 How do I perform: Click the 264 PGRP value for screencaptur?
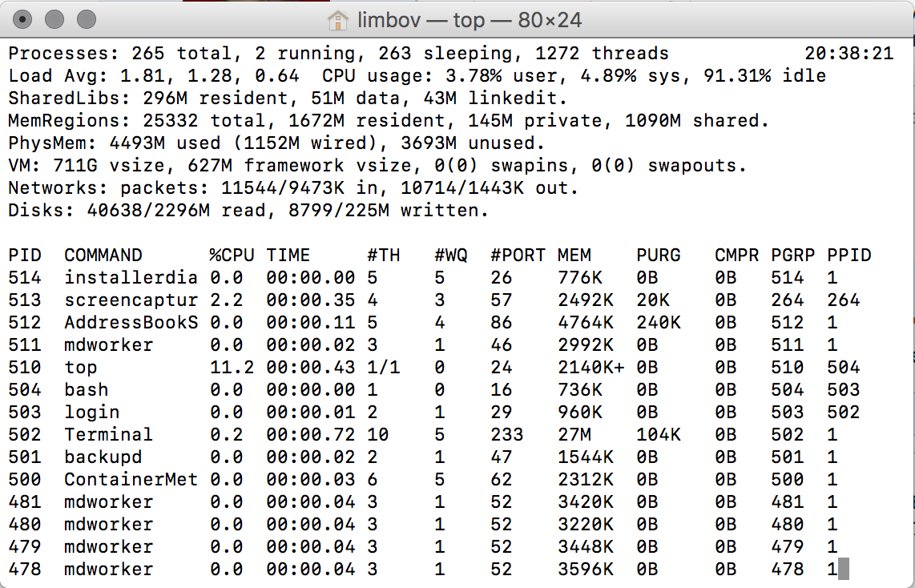click(787, 300)
